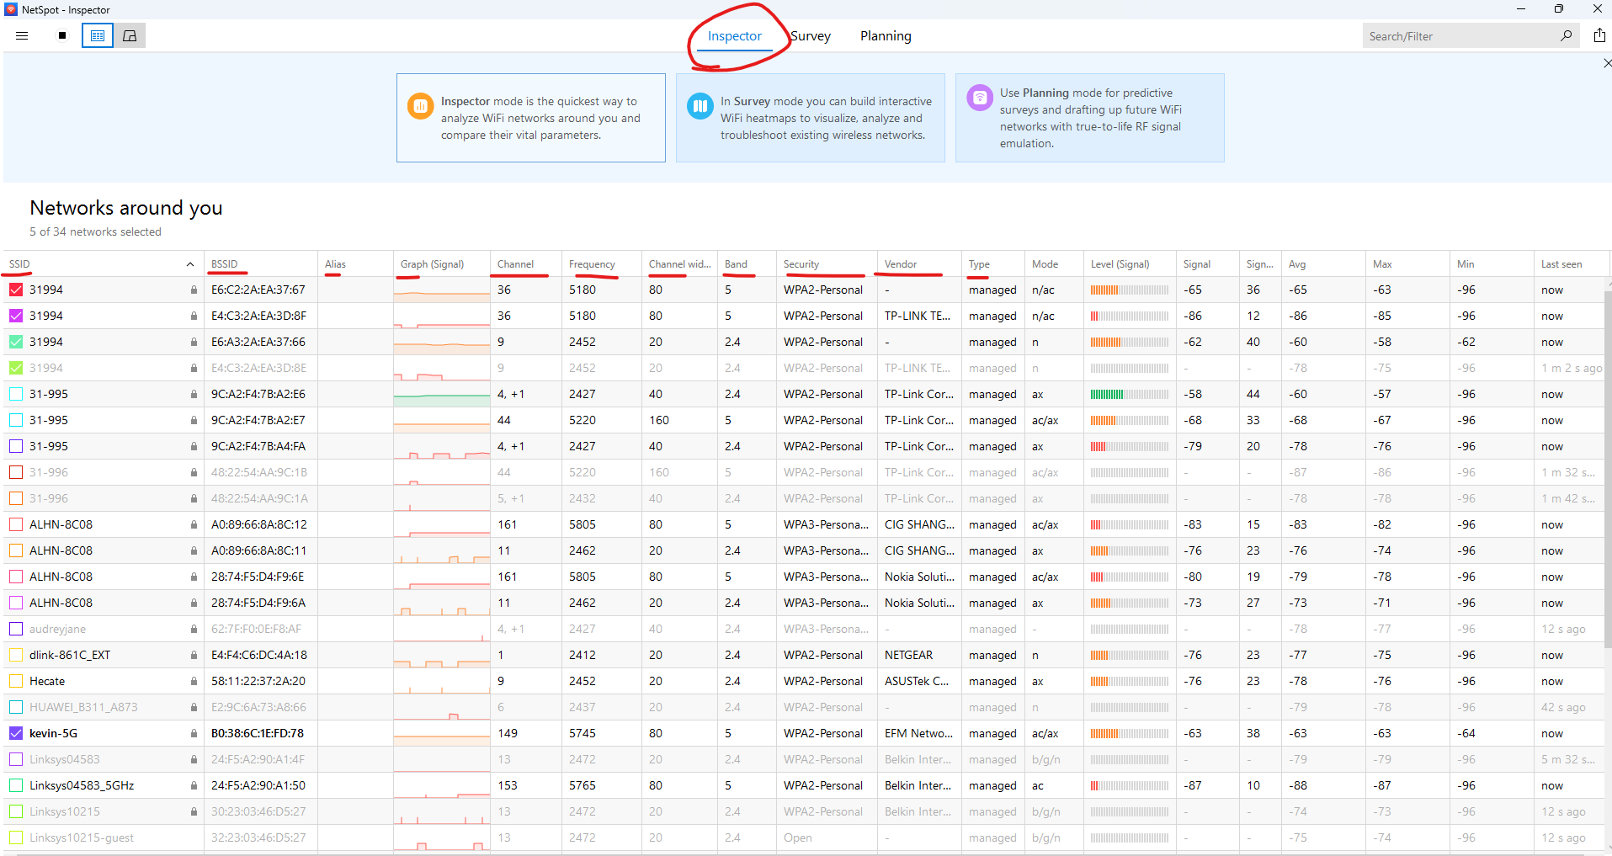
Task: Select vendor cell 'EFM Netwo...'
Action: point(919,733)
